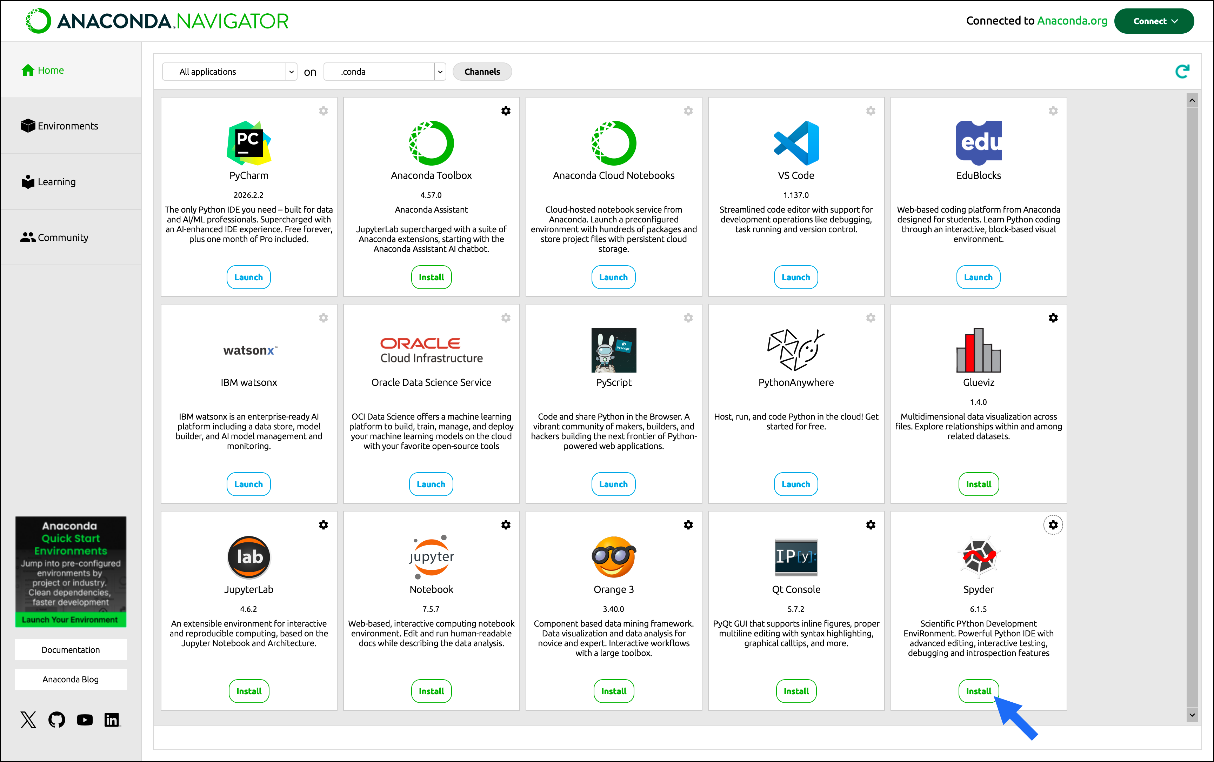Open settings gear on PyCharm card
The width and height of the screenshot is (1214, 762).
(x=323, y=111)
